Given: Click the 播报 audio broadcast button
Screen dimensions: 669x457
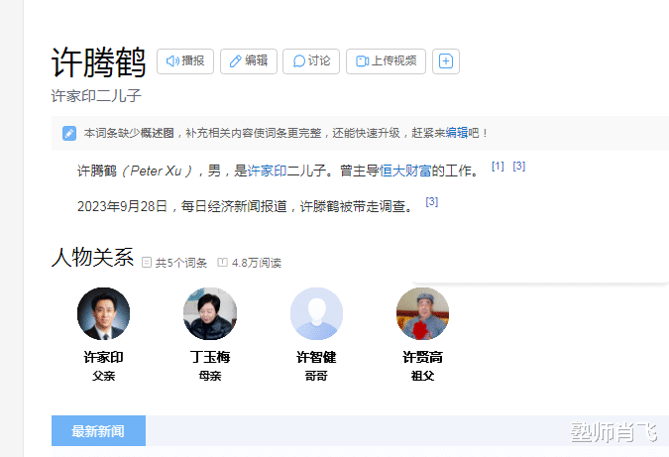Looking at the screenshot, I should (185, 61).
